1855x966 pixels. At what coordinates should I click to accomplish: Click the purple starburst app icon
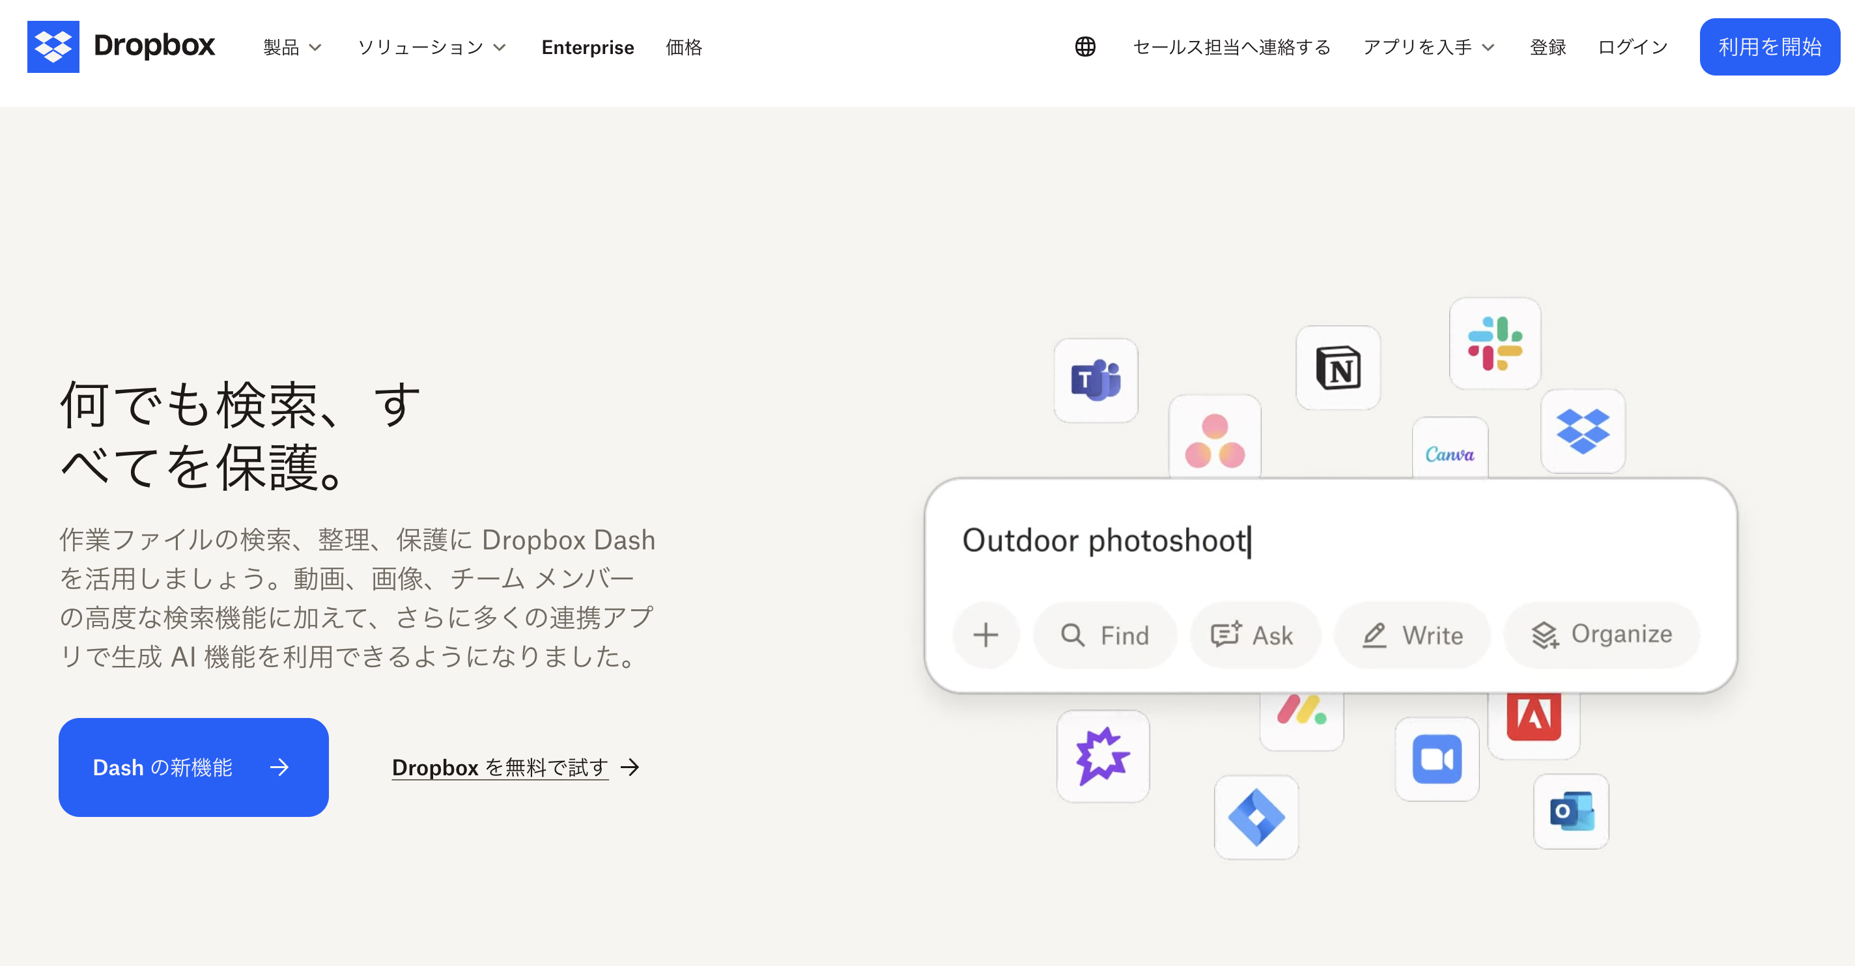point(1103,756)
